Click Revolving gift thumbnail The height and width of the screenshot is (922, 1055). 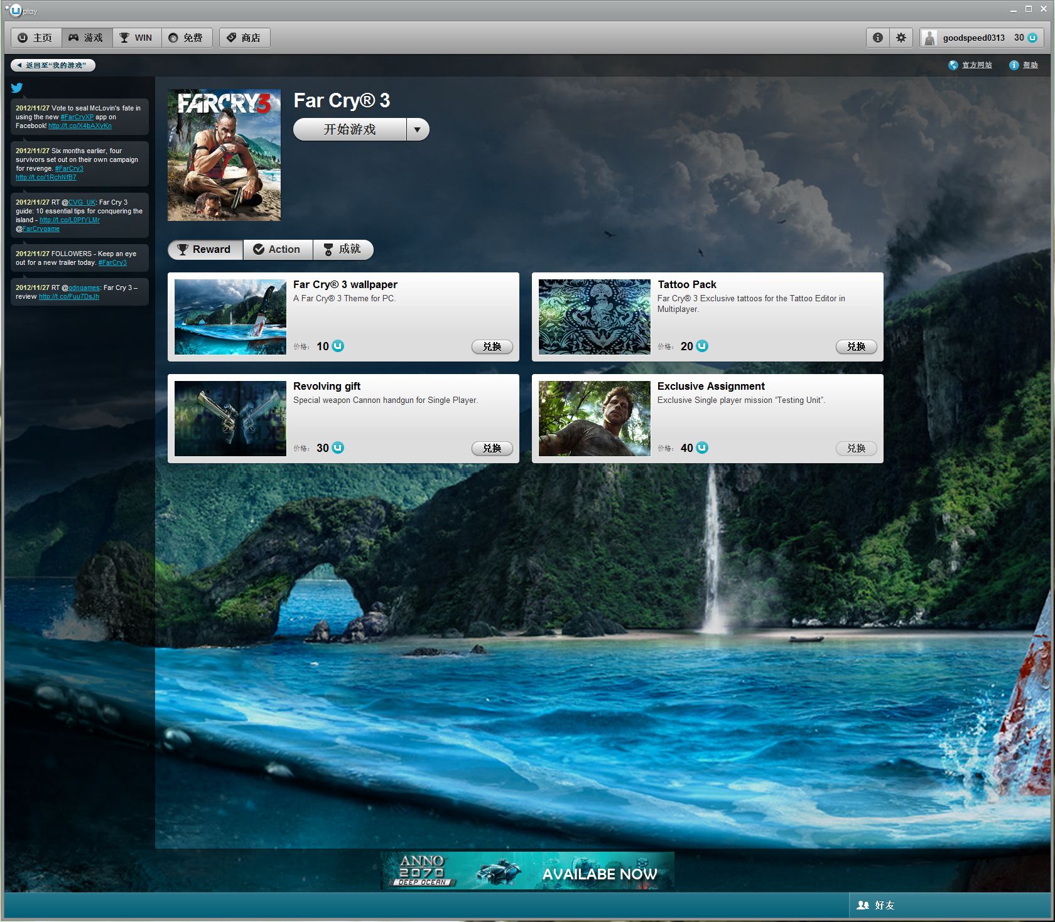point(230,419)
